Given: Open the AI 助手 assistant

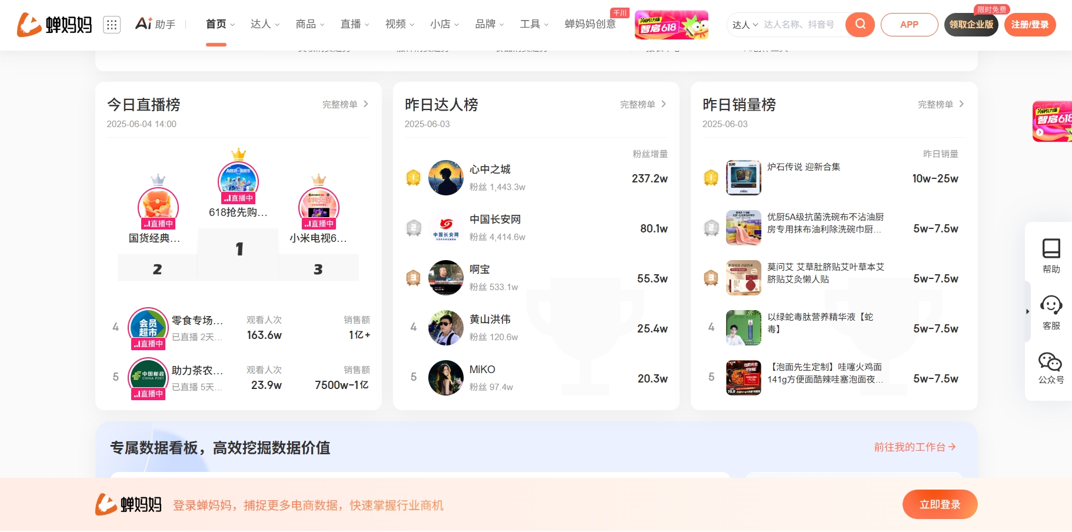Looking at the screenshot, I should pos(155,24).
